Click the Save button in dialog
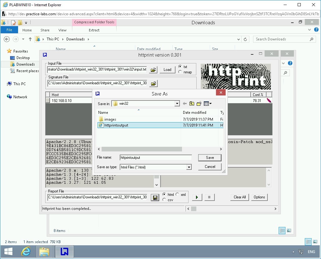Viewport: 321px width, 259px height. click(x=210, y=158)
